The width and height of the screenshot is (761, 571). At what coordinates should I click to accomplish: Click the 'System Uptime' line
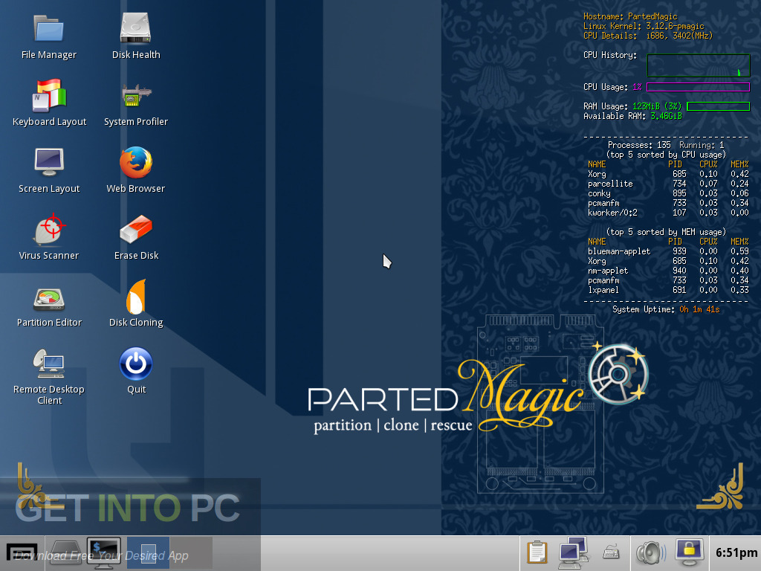tap(666, 310)
